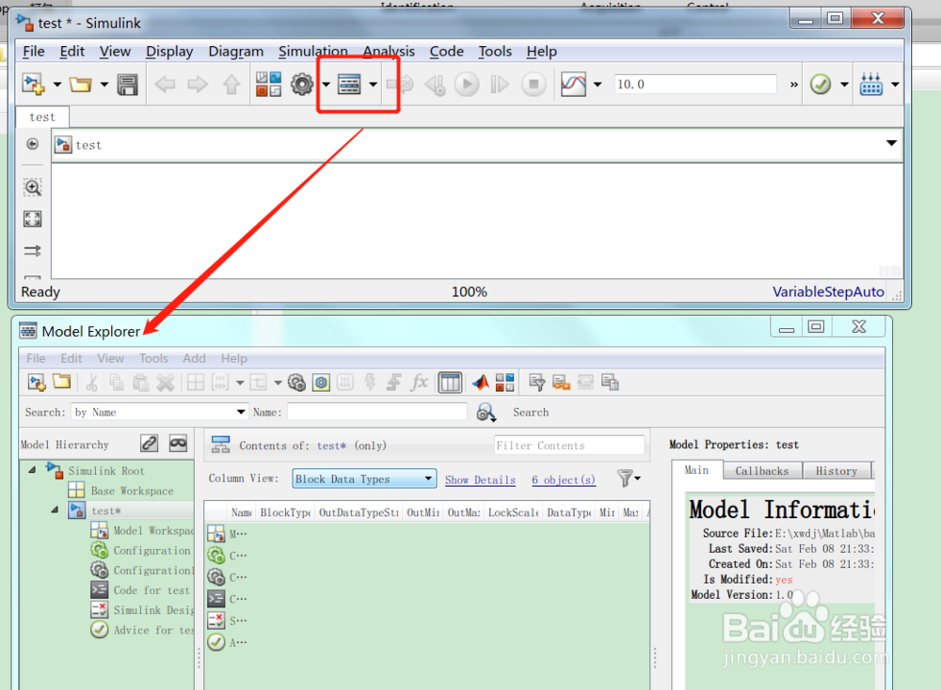Open the New Model dropdown arrow
This screenshot has width=941, height=690.
point(57,85)
